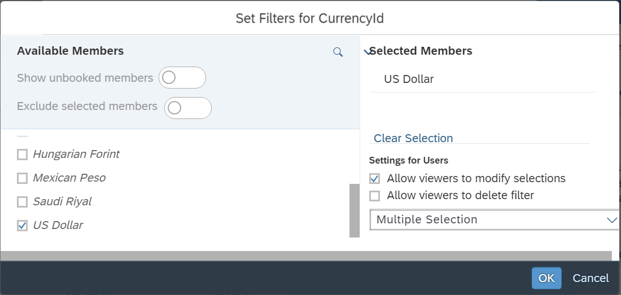Image resolution: width=621 pixels, height=295 pixels.
Task: Click US Dollar in Selected Members list
Action: click(x=409, y=80)
